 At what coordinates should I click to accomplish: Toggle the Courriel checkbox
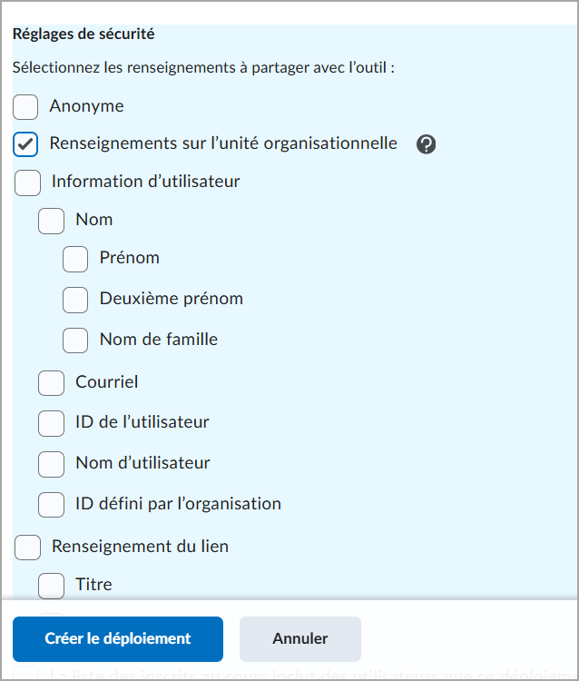(52, 383)
